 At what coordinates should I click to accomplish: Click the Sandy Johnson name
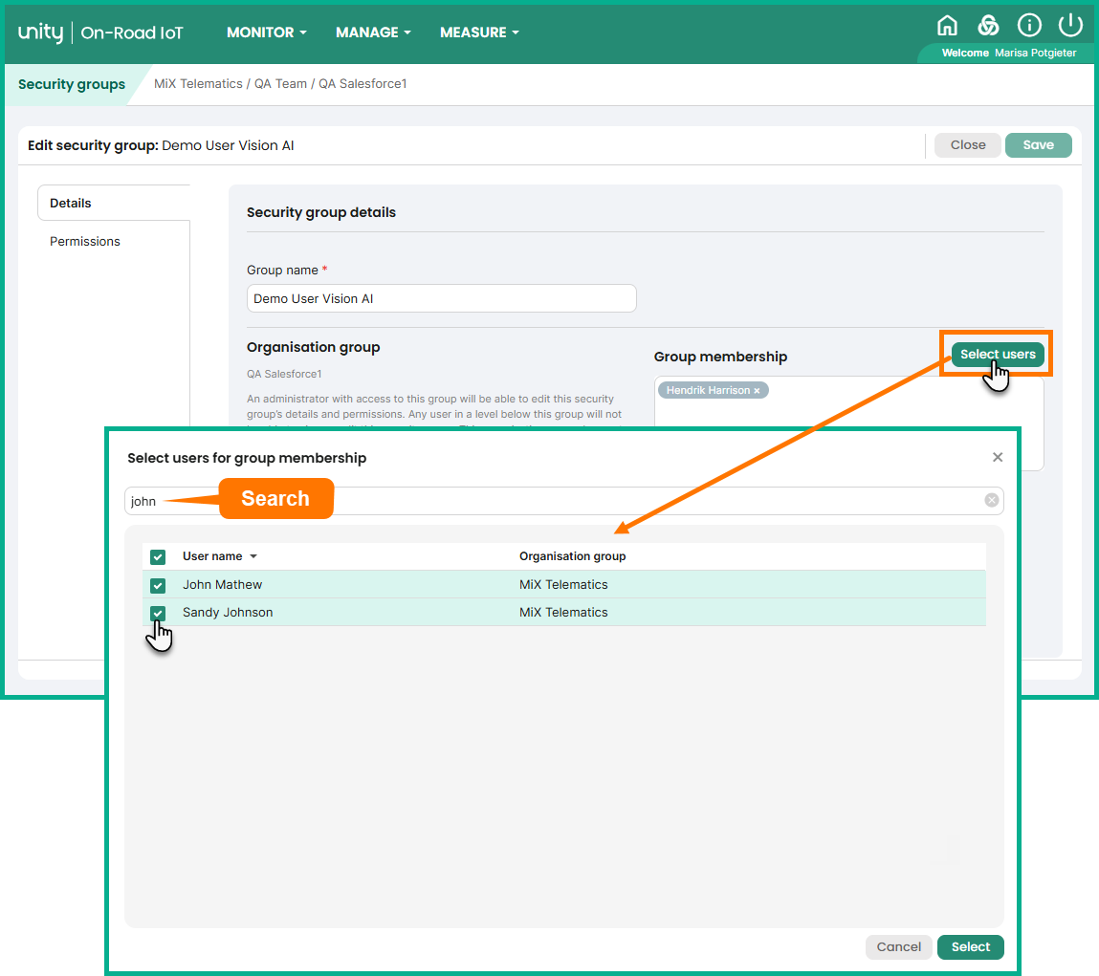pos(228,613)
